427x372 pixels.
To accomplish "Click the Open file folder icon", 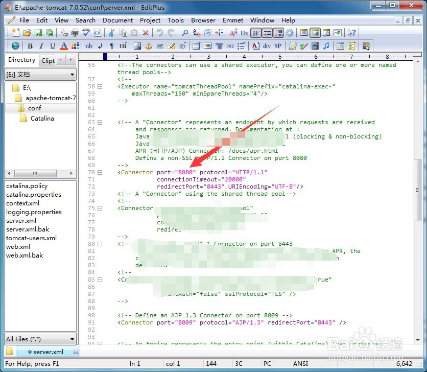I will tap(27, 33).
